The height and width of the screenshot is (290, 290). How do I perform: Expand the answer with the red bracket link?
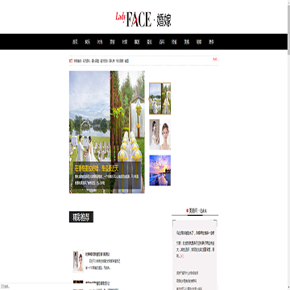182,256
